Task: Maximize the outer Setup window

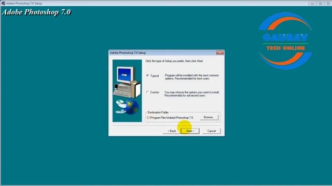Action: click(320, 3)
